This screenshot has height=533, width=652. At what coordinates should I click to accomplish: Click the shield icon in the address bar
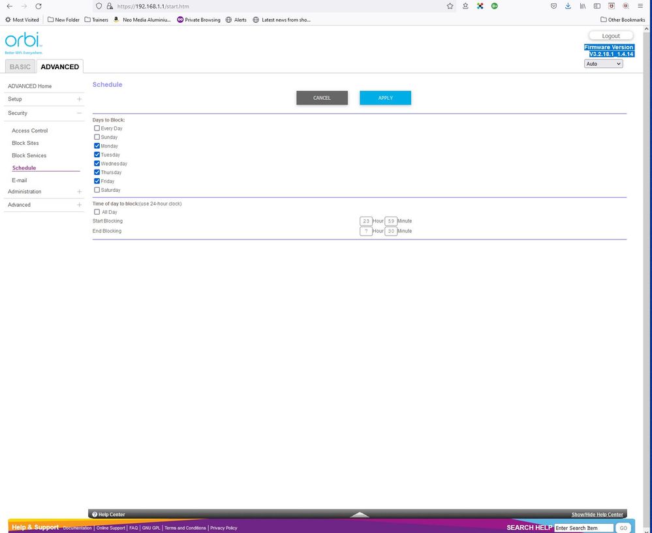click(98, 6)
